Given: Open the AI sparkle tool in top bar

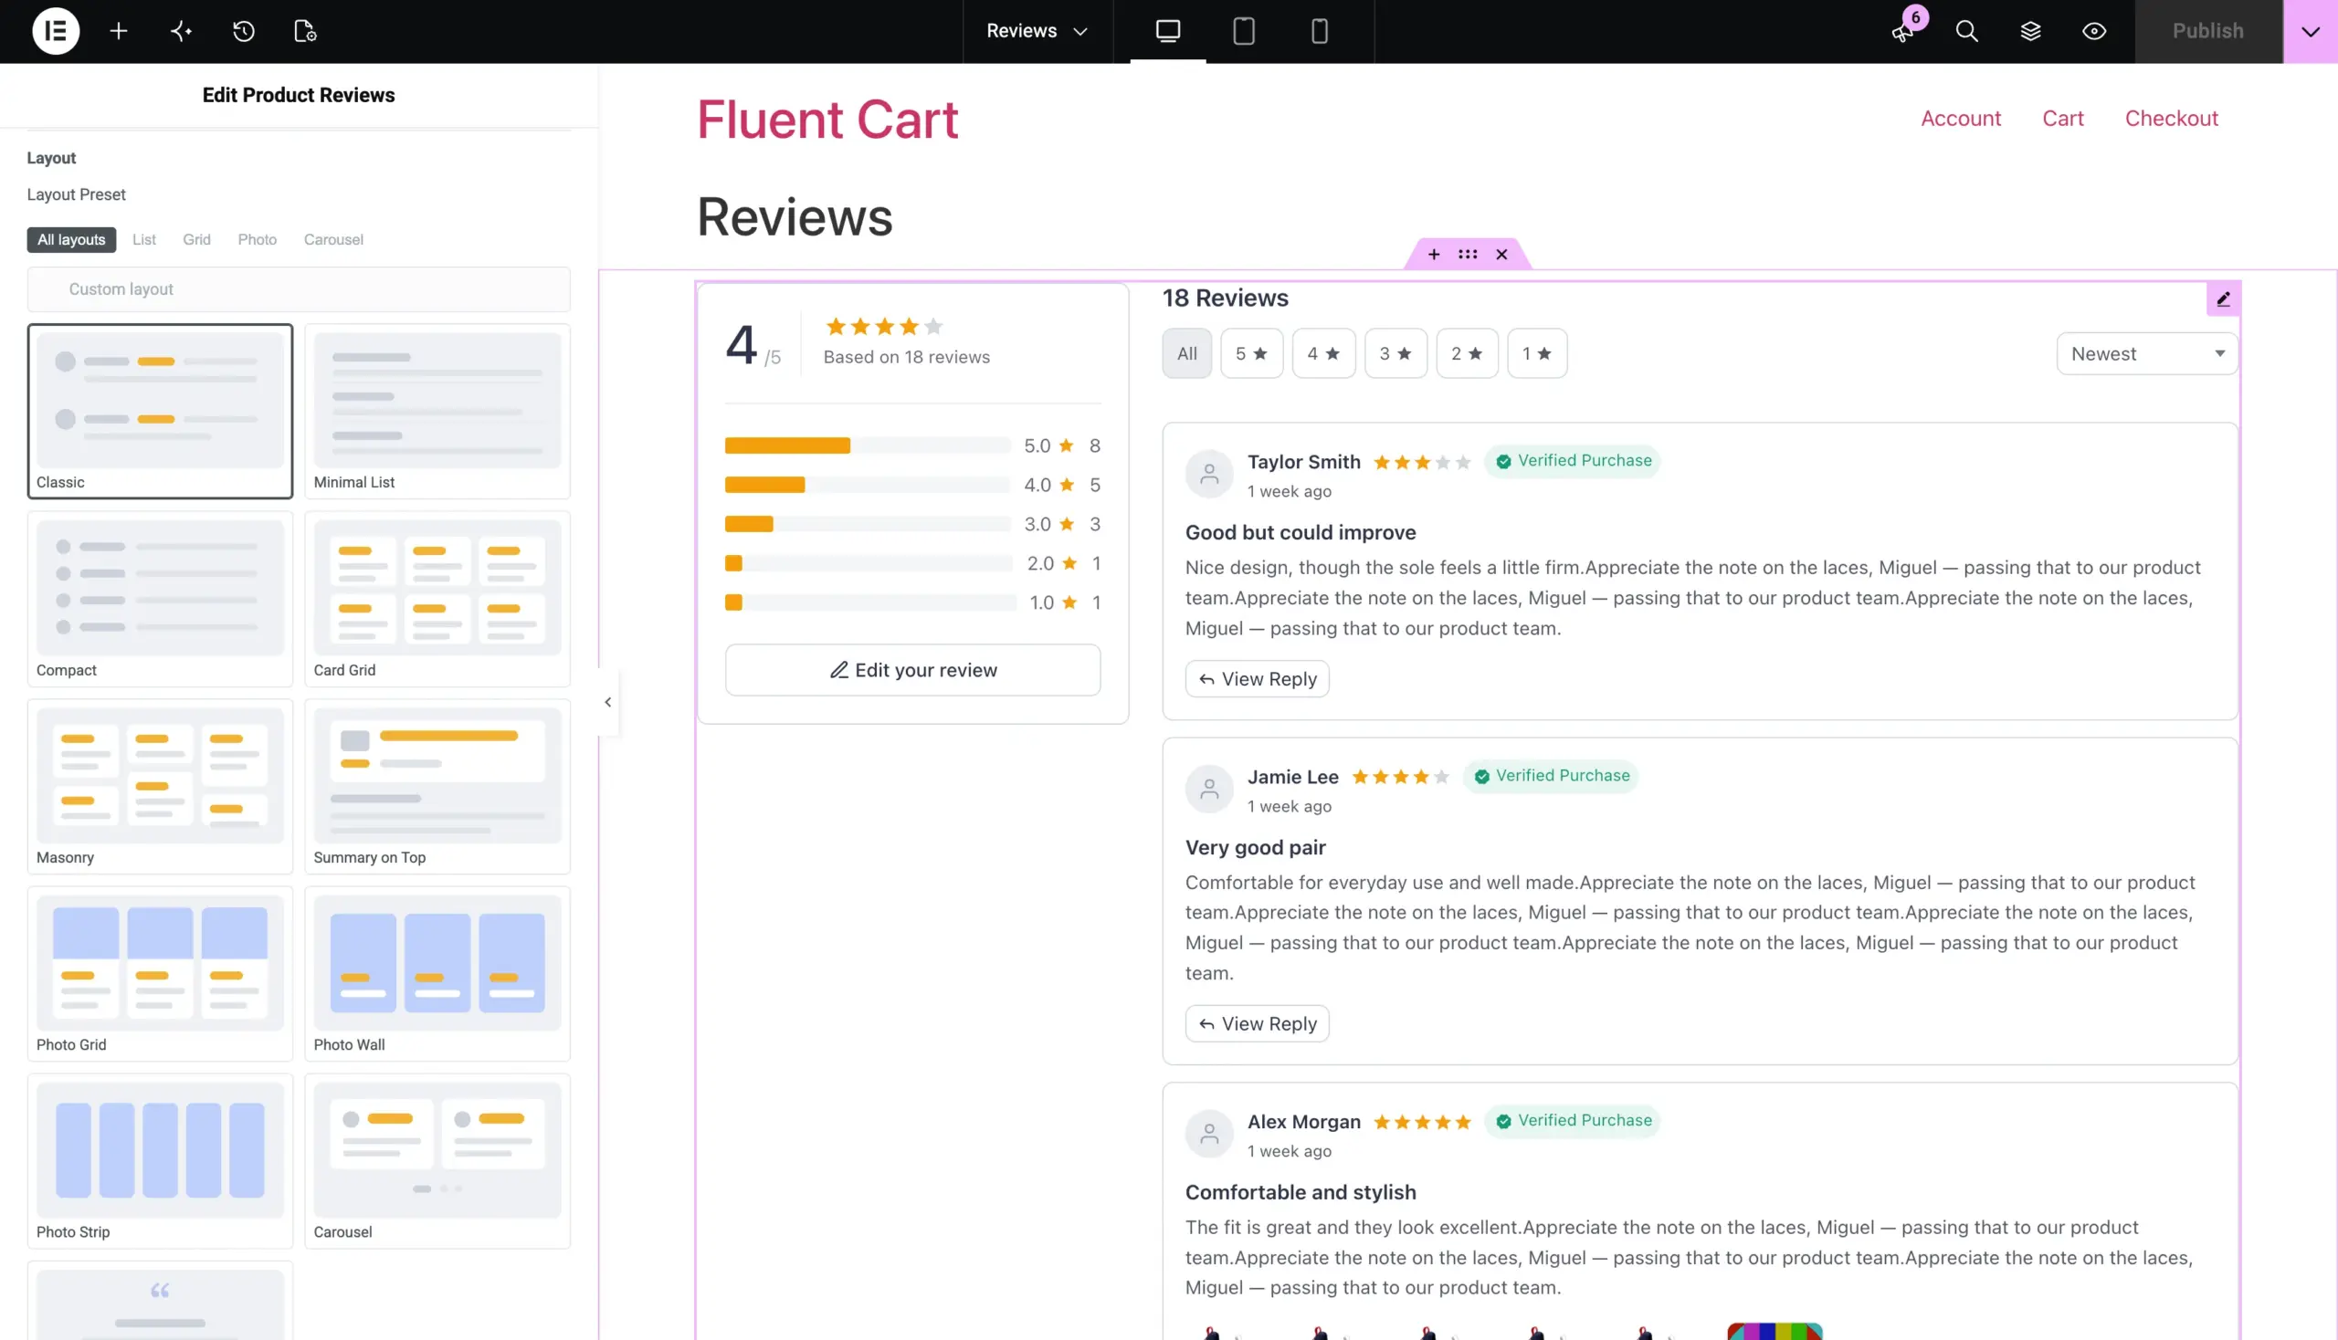Looking at the screenshot, I should tap(182, 31).
